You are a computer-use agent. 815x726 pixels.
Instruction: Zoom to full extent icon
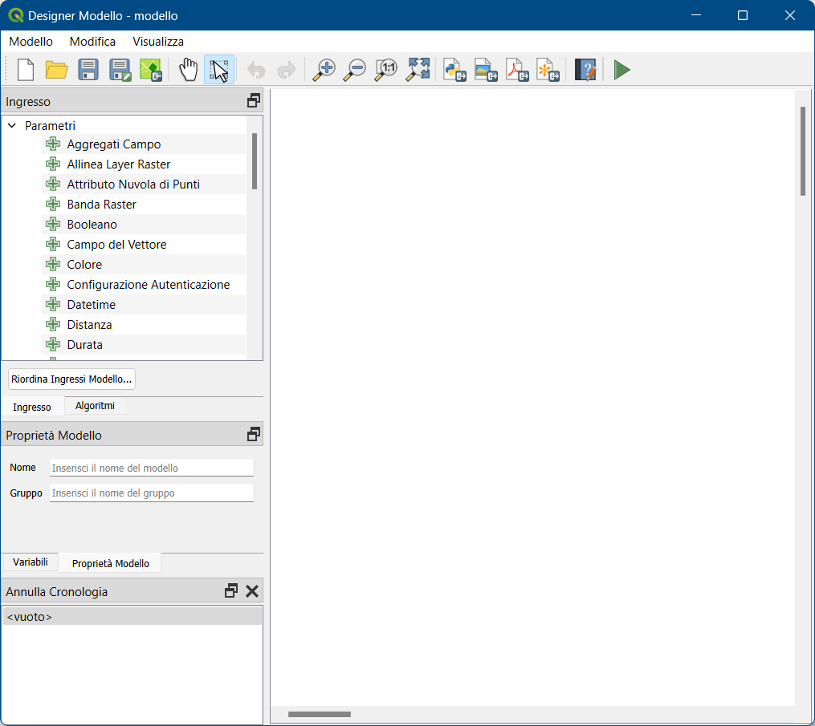tap(418, 70)
